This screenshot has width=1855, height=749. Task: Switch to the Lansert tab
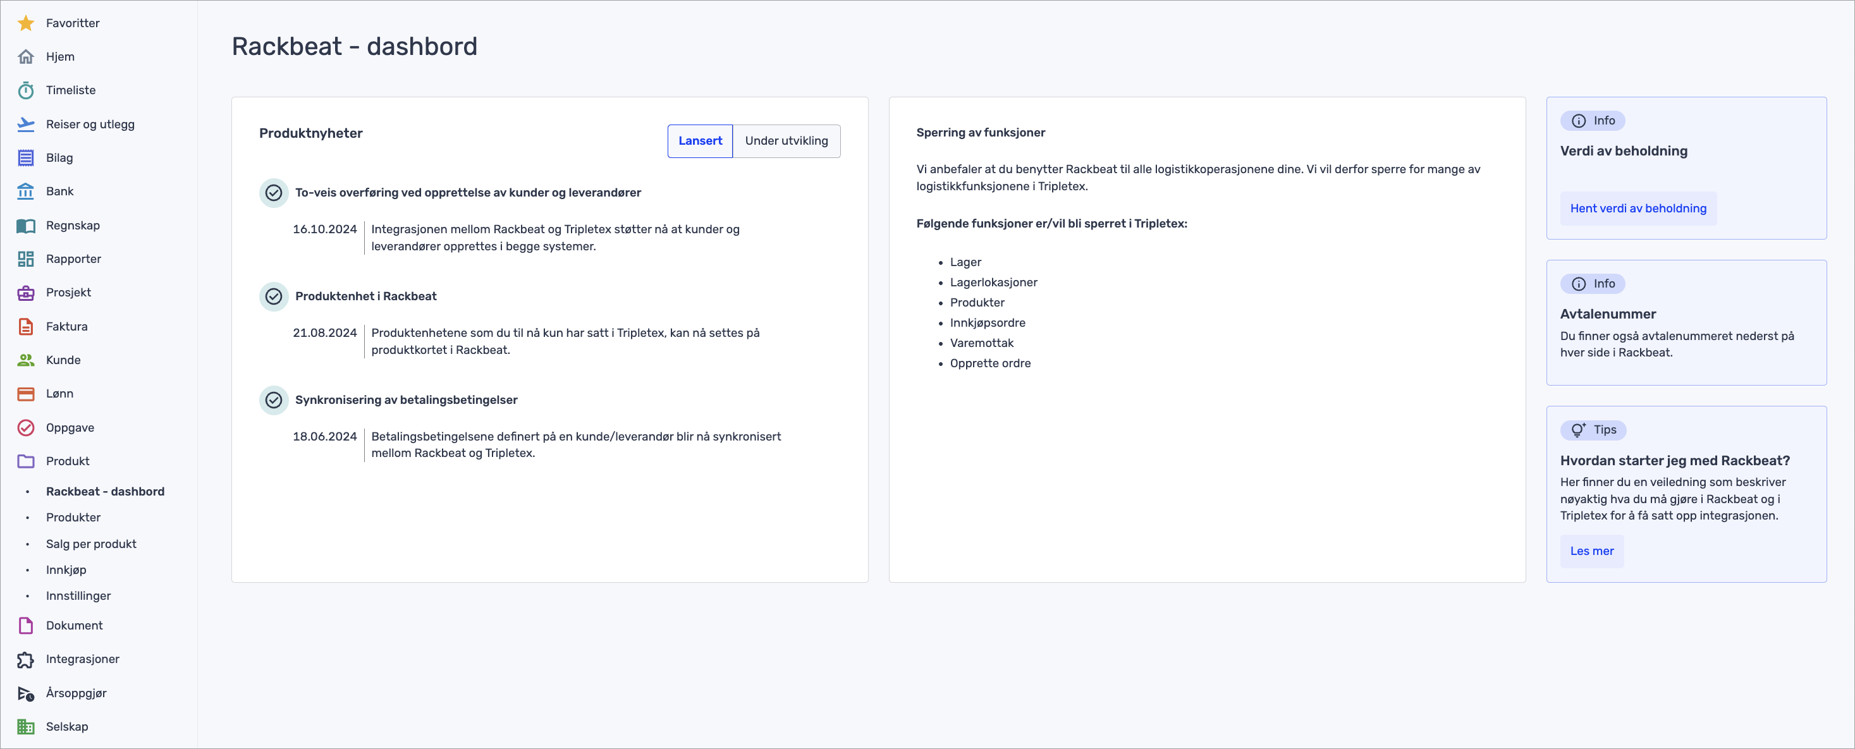tap(700, 141)
